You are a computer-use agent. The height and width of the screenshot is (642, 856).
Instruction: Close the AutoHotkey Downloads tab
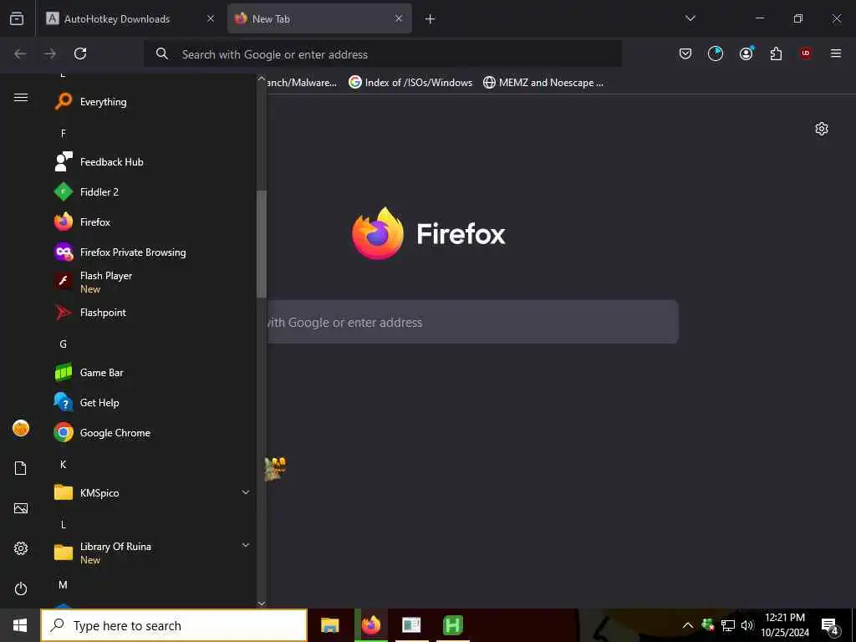(x=210, y=18)
